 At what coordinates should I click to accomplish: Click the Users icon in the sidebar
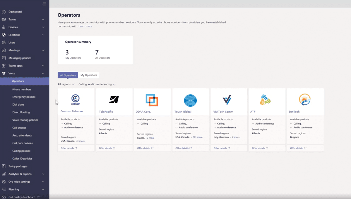[x=4, y=42]
